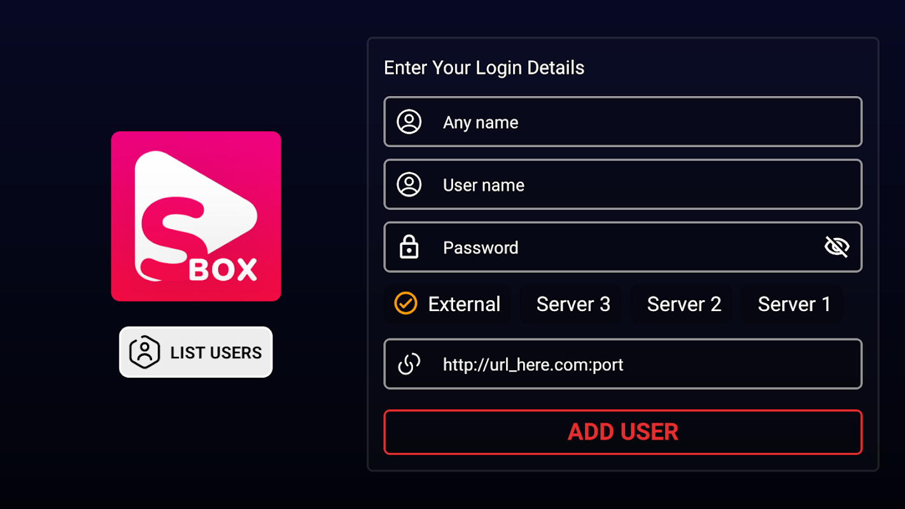Open the List Users screen

(196, 352)
